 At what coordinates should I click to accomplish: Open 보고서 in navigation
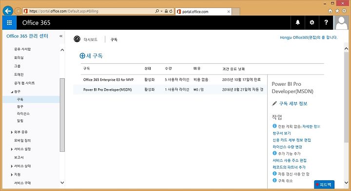(19, 157)
